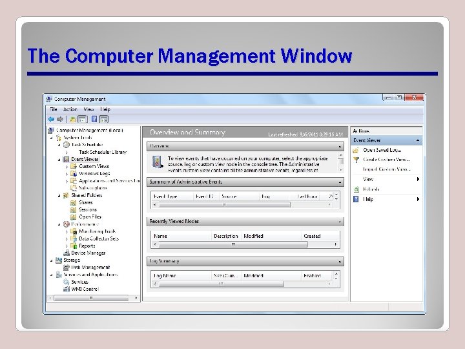
Task: Open View submenu in Actions pane
Action: (x=386, y=179)
